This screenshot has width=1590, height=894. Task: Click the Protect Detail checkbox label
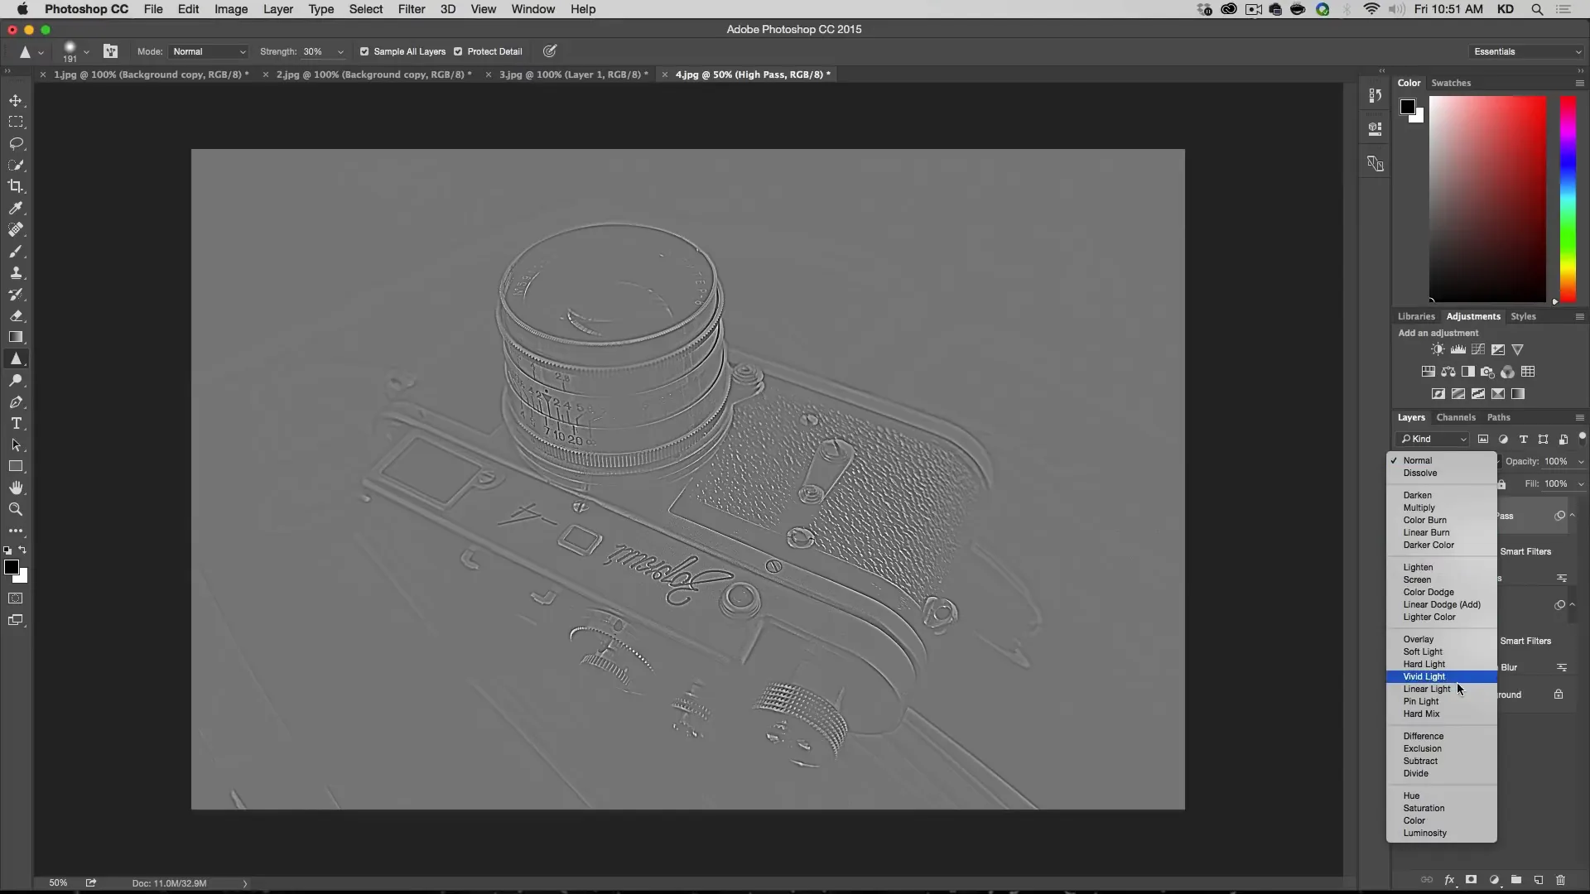494,51
